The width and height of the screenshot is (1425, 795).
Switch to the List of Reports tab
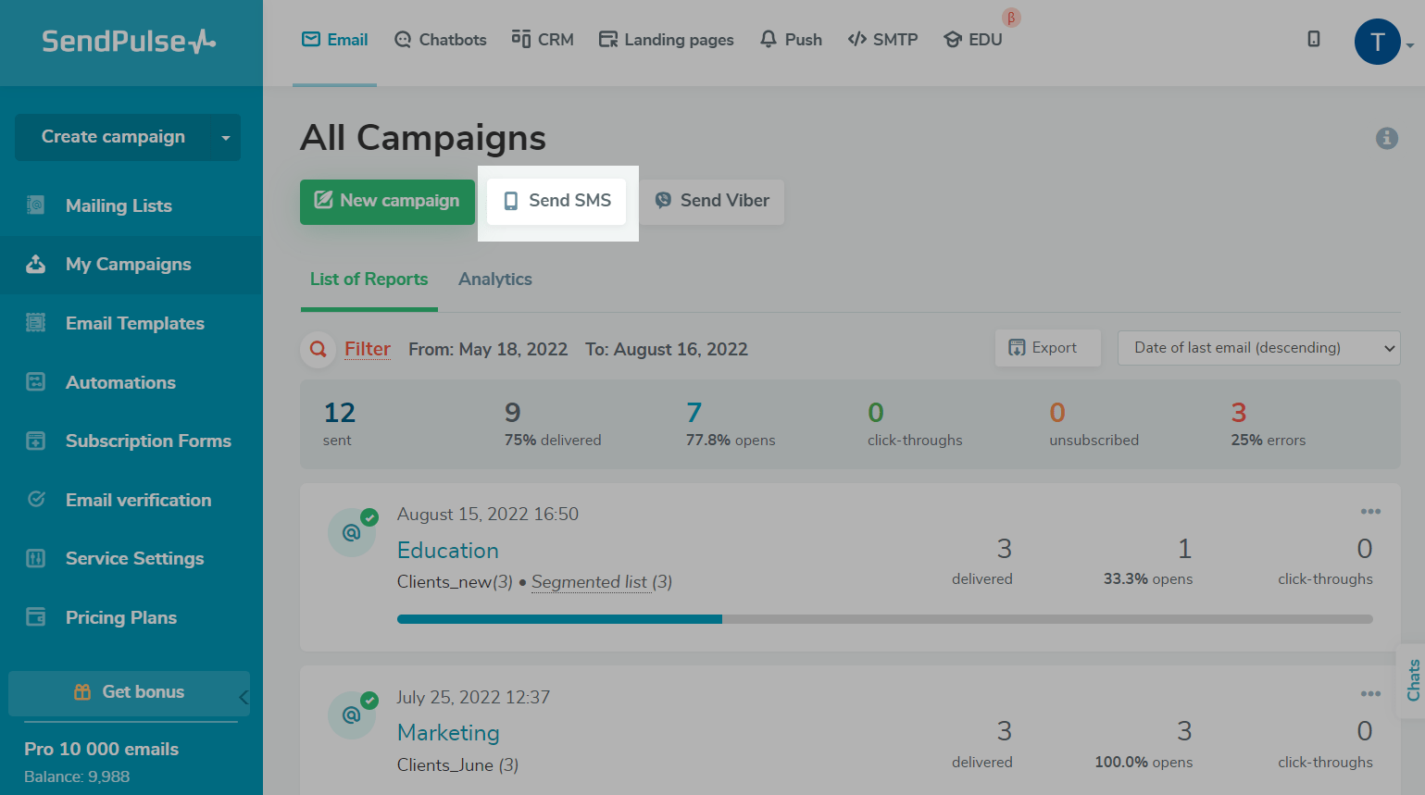[x=369, y=279]
